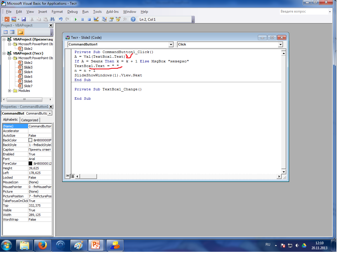Close the Project Explorer panel
Viewport: 340px width, 253px height.
51,25
